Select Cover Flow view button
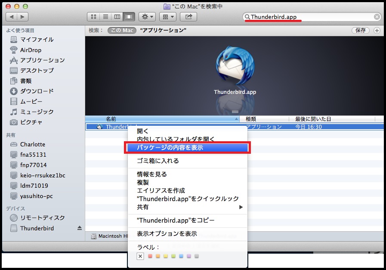 tap(129, 17)
